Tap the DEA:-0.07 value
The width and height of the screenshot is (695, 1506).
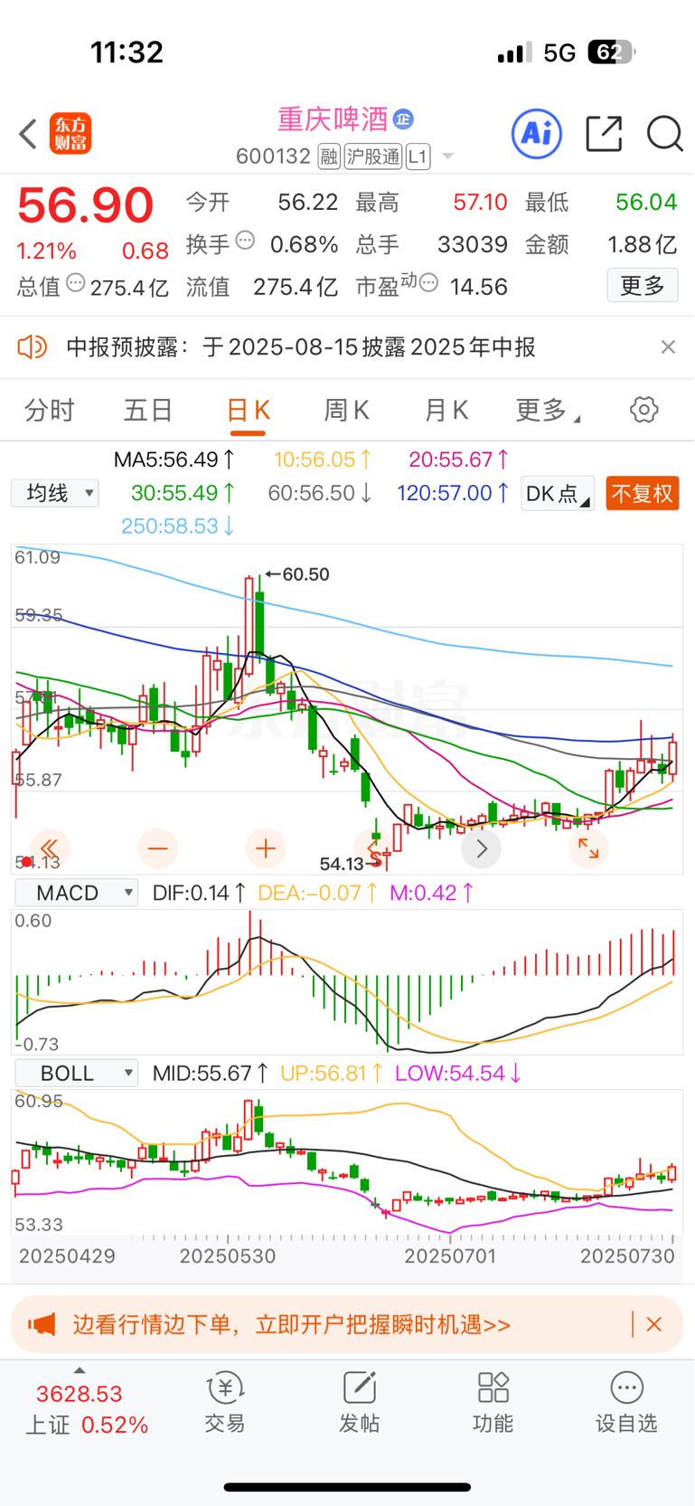(x=318, y=893)
